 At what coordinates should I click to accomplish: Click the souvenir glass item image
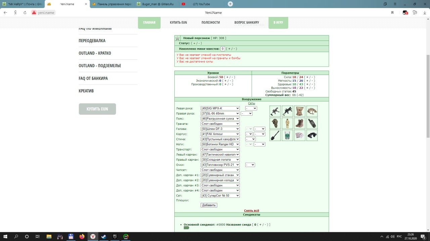click(288, 135)
